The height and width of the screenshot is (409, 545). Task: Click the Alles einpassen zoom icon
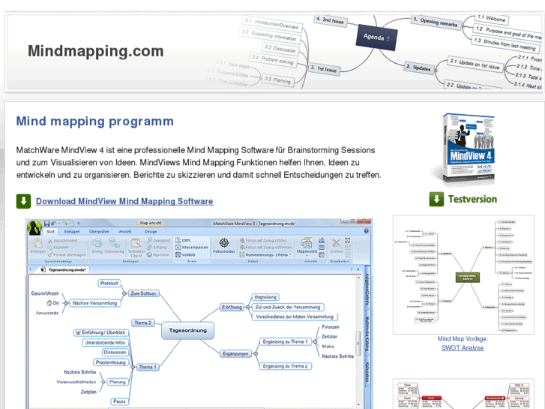coord(178,248)
